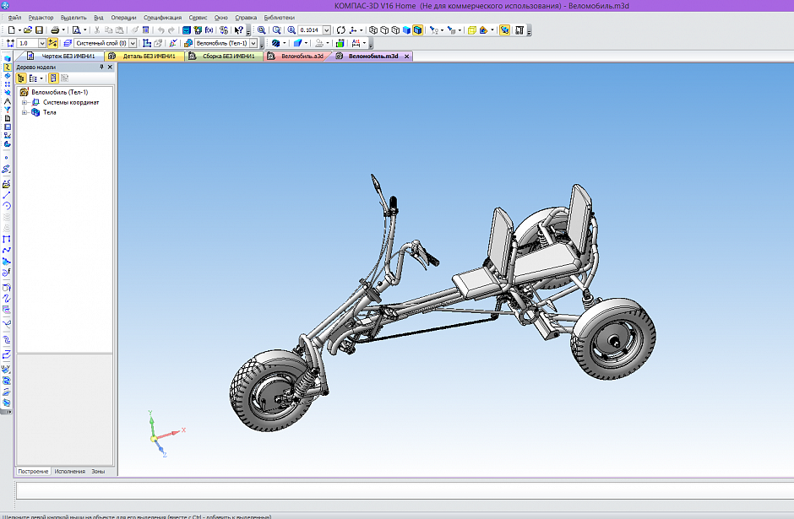Click the Open file folder icon
The image size is (794, 519).
point(28,30)
